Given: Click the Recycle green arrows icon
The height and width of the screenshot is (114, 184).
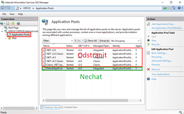Looking at the screenshot, I should [149, 44].
